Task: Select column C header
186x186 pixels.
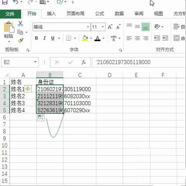Action: tap(80, 75)
